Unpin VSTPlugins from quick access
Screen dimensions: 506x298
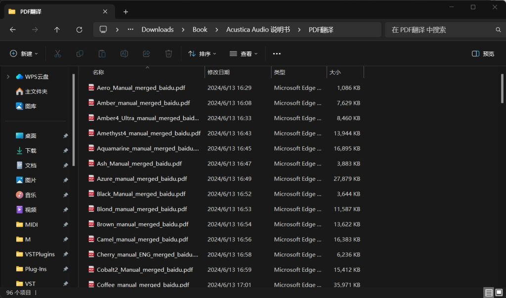click(x=66, y=254)
